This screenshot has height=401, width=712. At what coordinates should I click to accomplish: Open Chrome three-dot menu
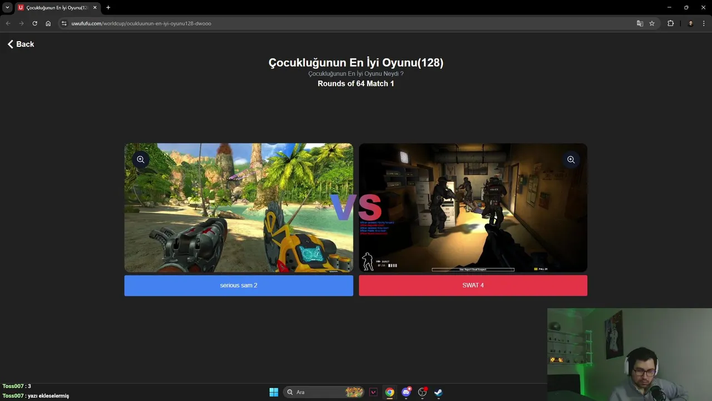[x=704, y=23]
